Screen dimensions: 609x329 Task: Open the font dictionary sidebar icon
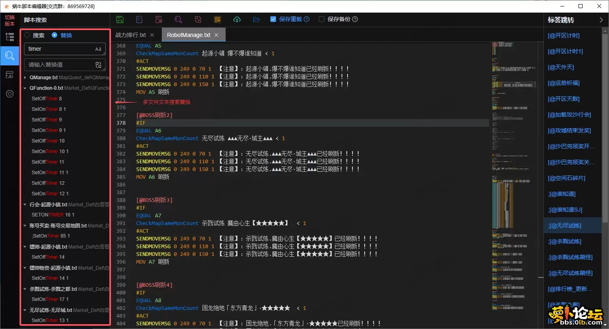tap(10, 75)
